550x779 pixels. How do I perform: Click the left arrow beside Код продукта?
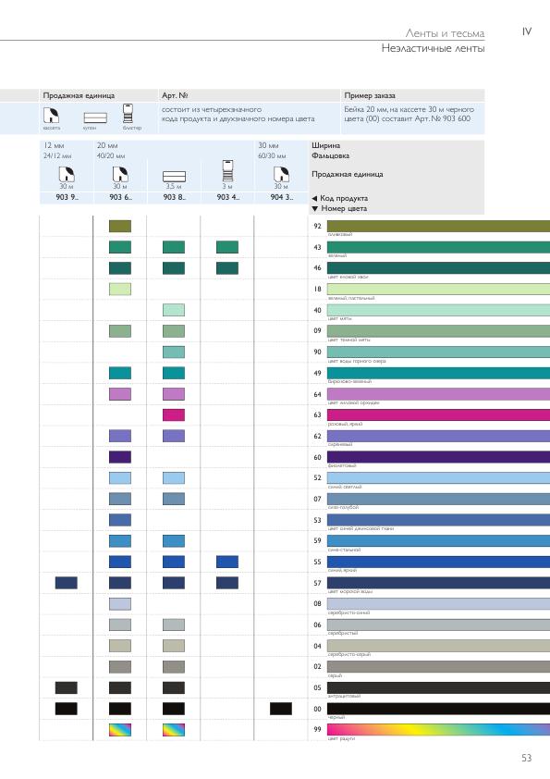tap(314, 198)
